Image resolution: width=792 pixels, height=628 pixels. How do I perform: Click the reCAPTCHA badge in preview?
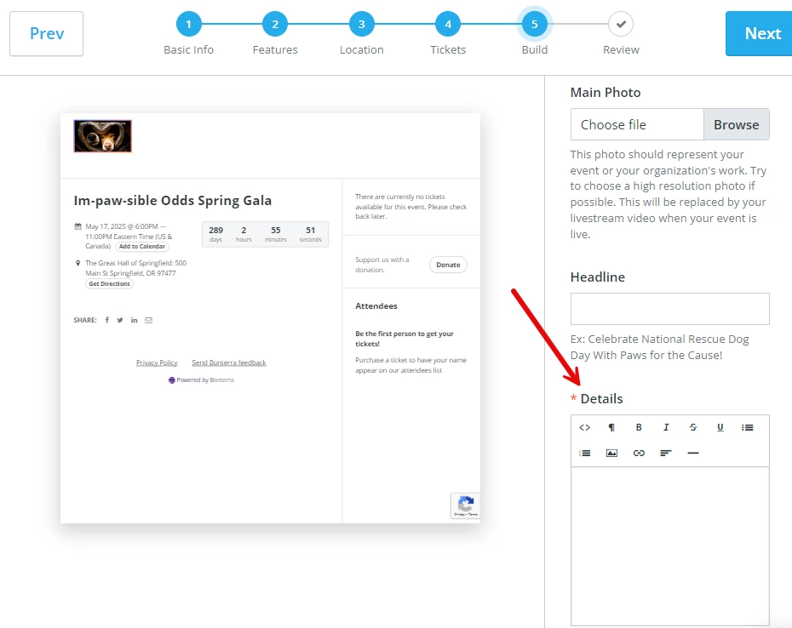click(465, 505)
